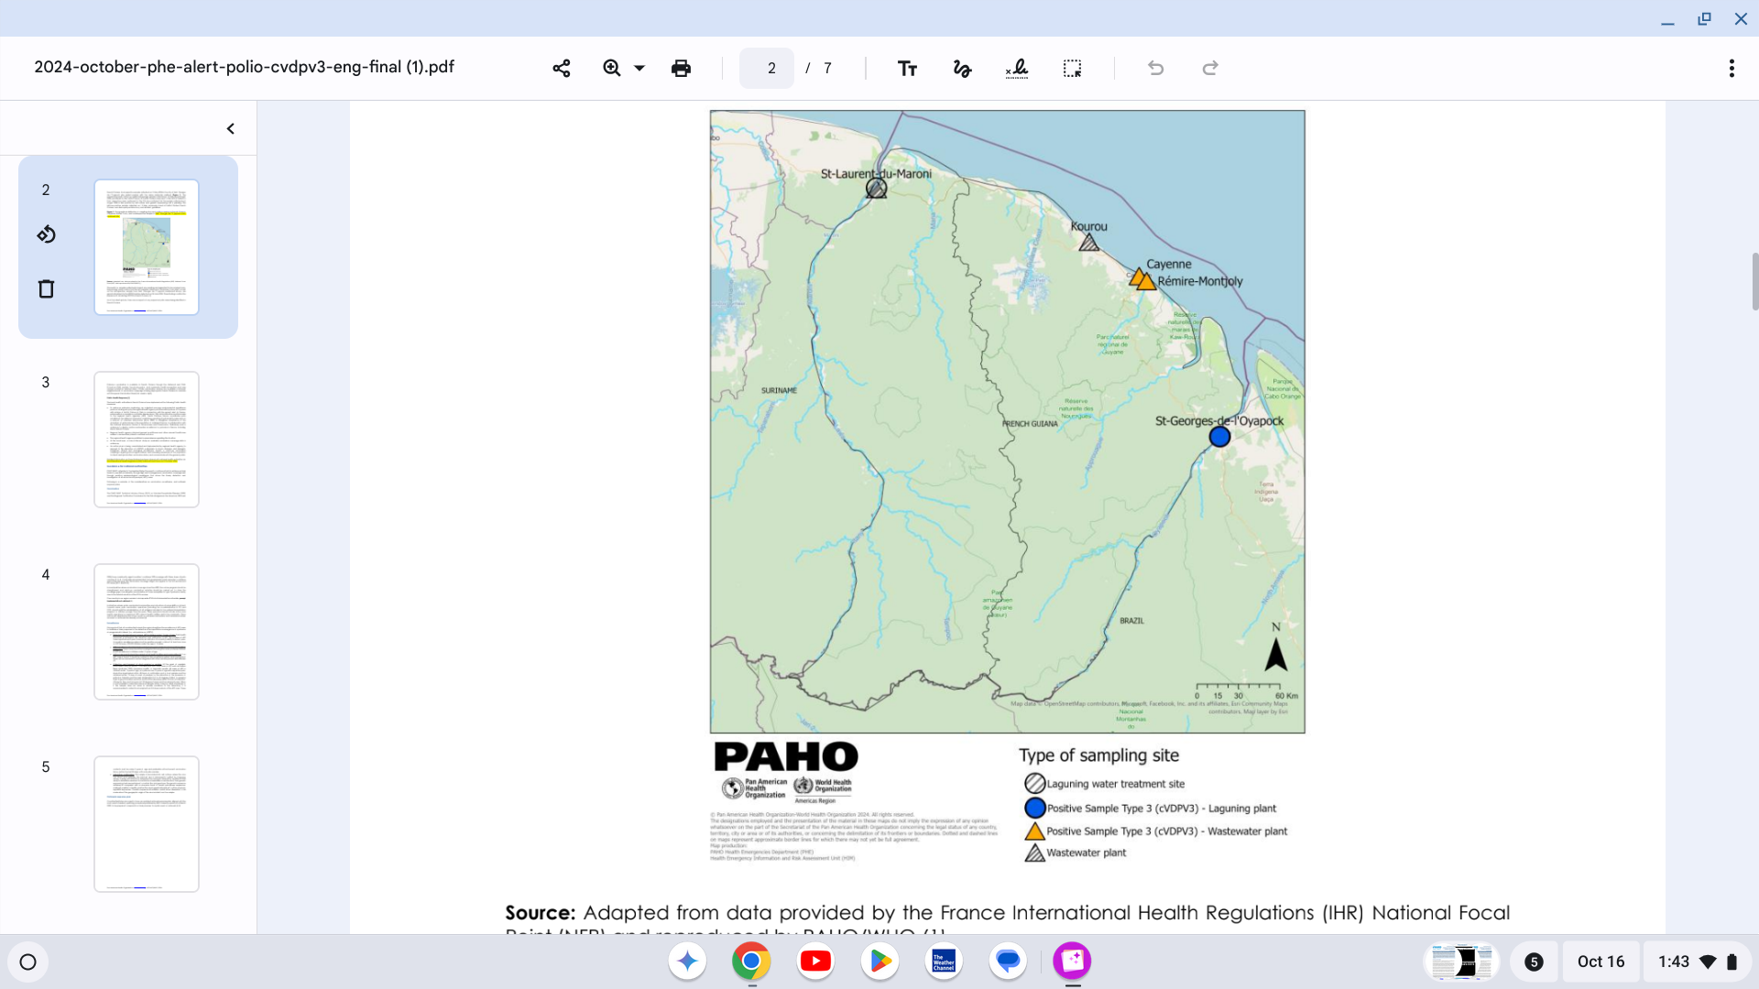The height and width of the screenshot is (989, 1759).
Task: Select the freehand draw tool
Action: (962, 69)
